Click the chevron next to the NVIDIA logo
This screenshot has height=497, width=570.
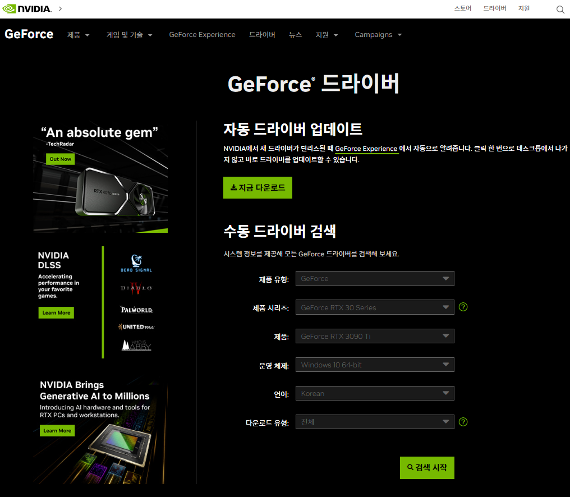tap(61, 9)
